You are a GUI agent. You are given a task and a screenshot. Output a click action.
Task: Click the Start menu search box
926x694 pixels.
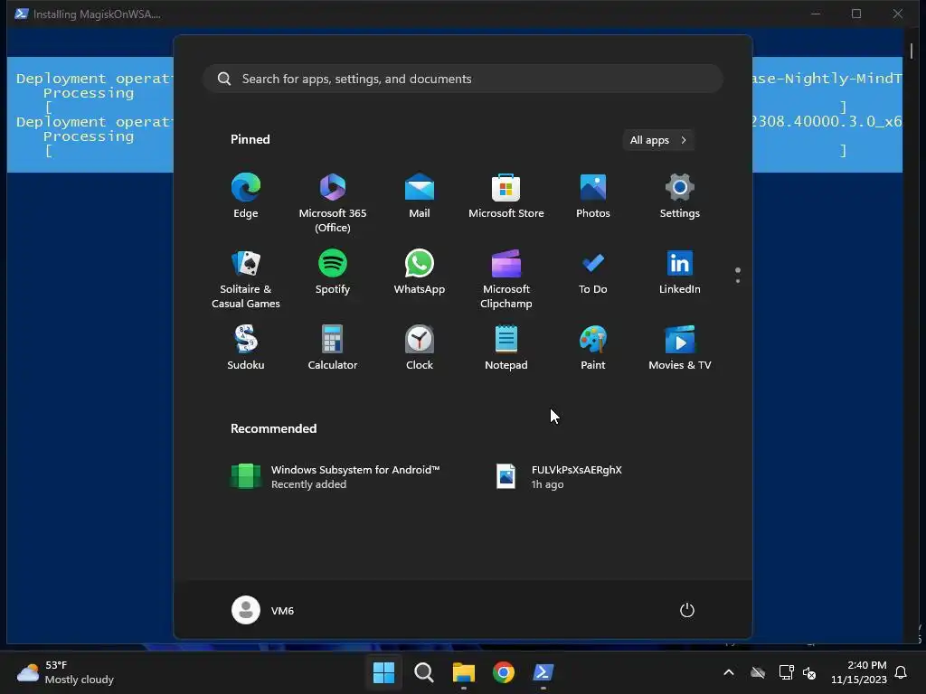463,79
